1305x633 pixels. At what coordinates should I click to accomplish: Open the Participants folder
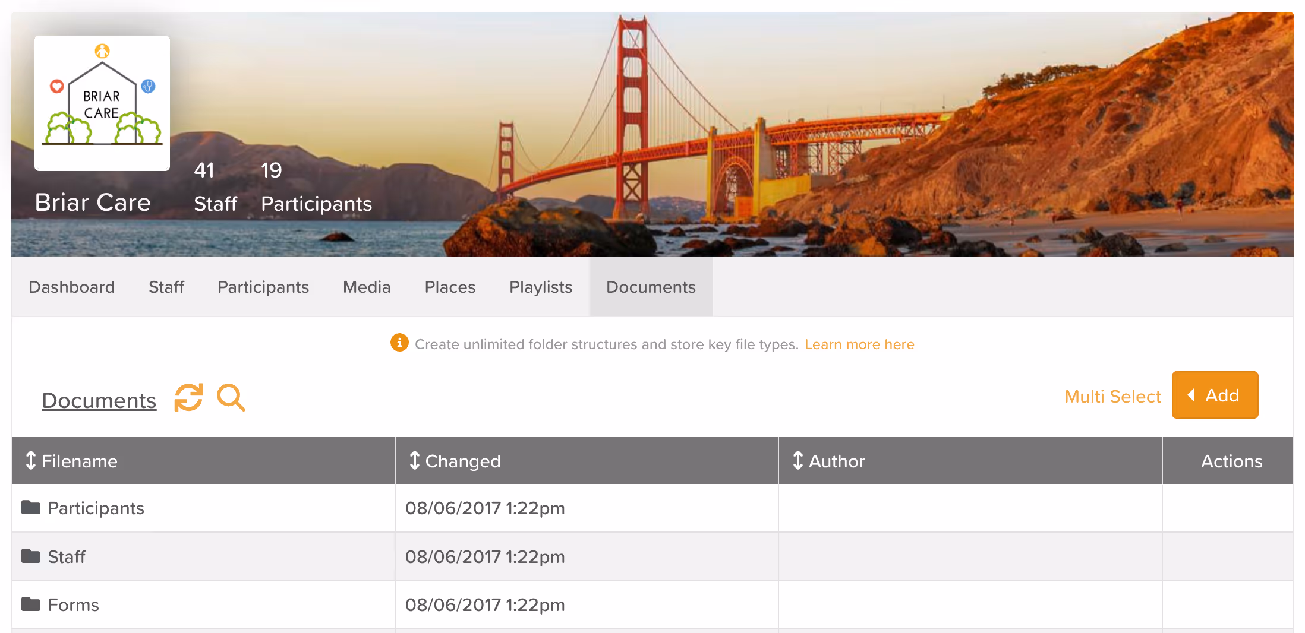click(x=96, y=508)
